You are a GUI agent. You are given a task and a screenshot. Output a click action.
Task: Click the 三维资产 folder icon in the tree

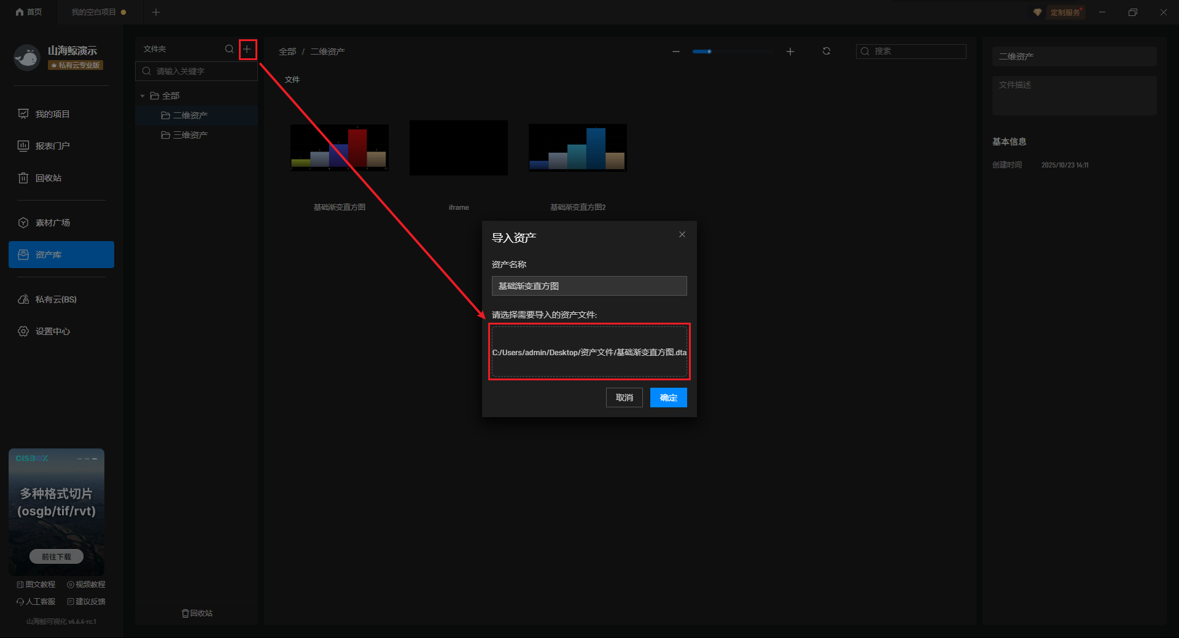click(x=165, y=135)
